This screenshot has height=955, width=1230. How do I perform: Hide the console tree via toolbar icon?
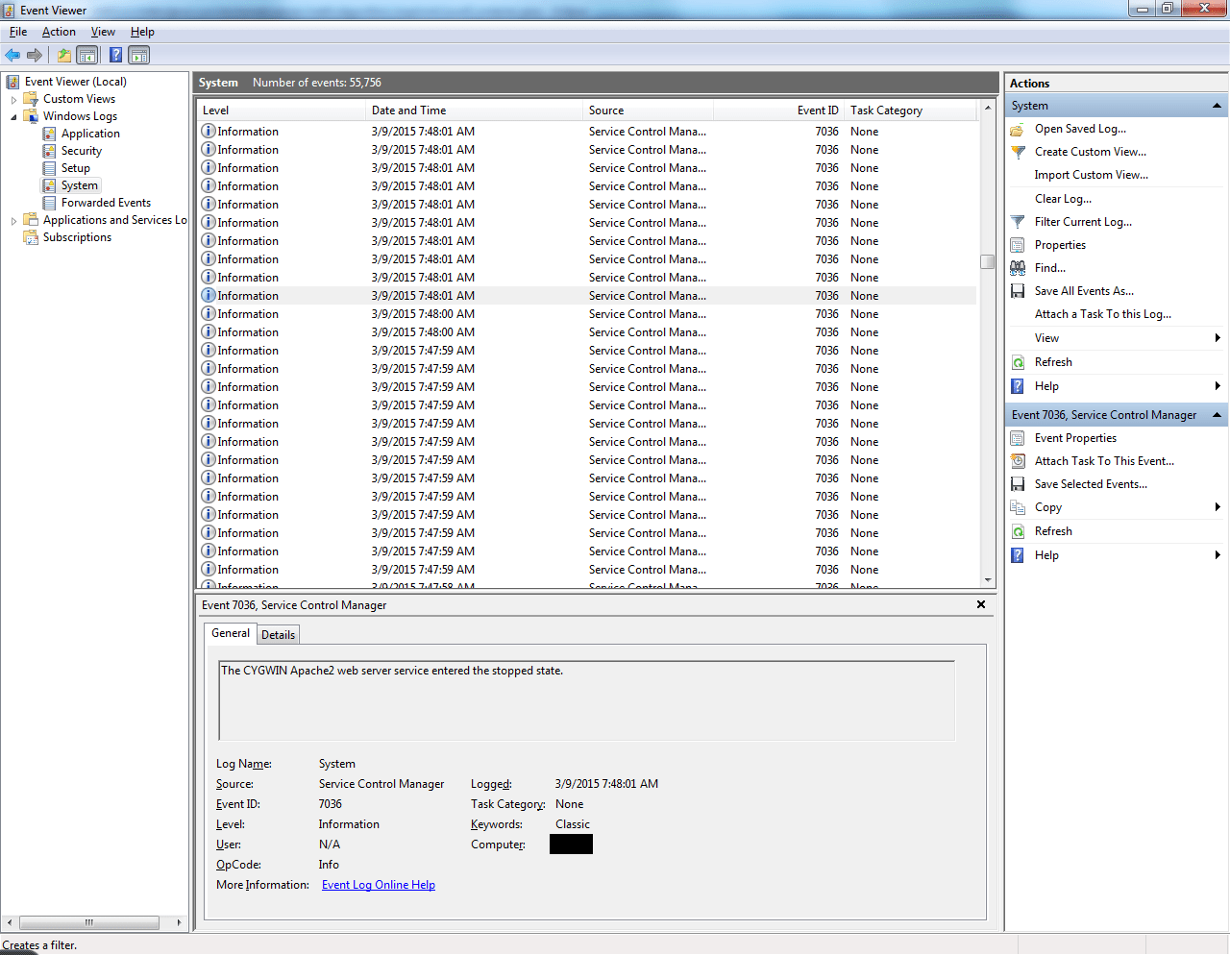87,55
